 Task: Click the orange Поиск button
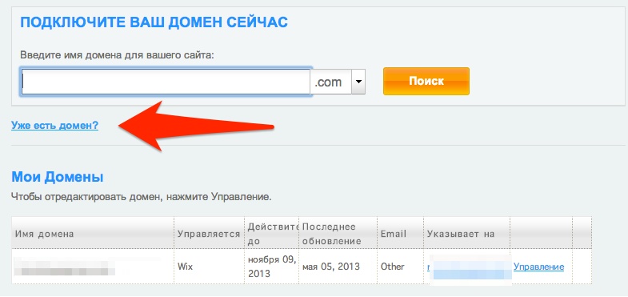tap(426, 81)
